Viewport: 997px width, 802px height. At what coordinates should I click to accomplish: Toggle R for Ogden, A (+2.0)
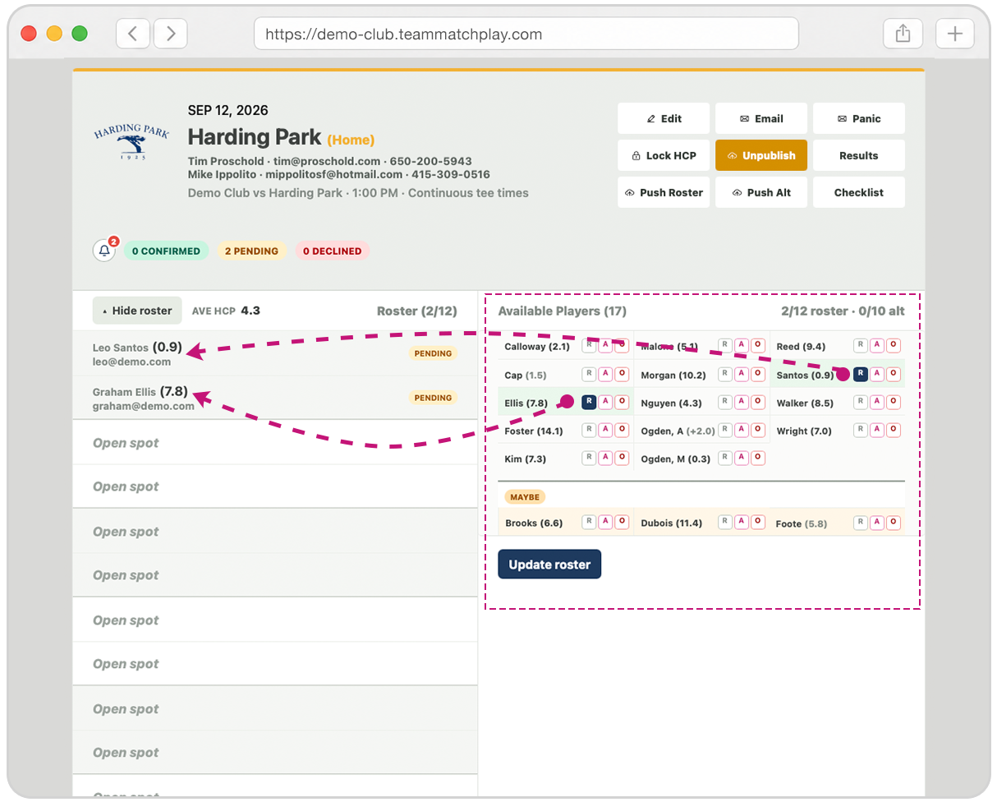[724, 430]
